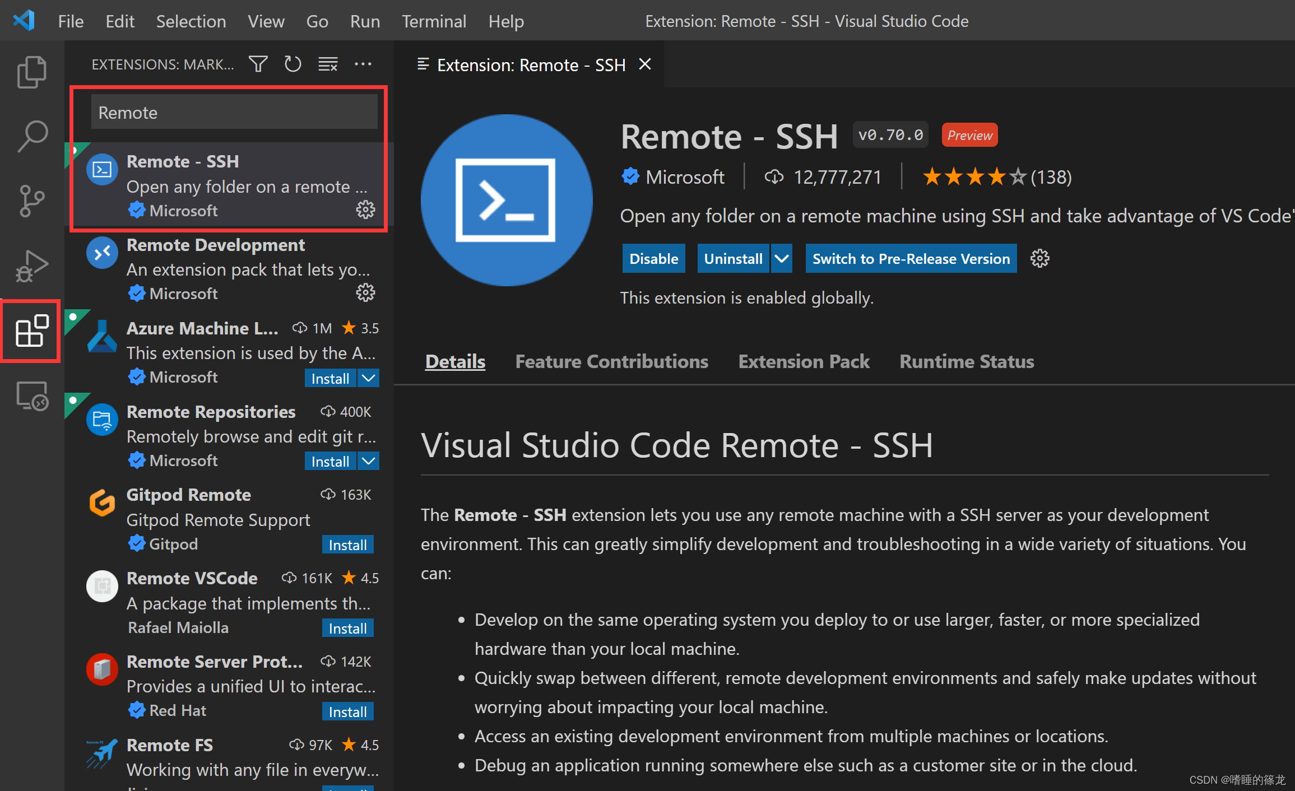
Task: Click the extensions search box containing Remote
Action: pyautogui.click(x=234, y=113)
